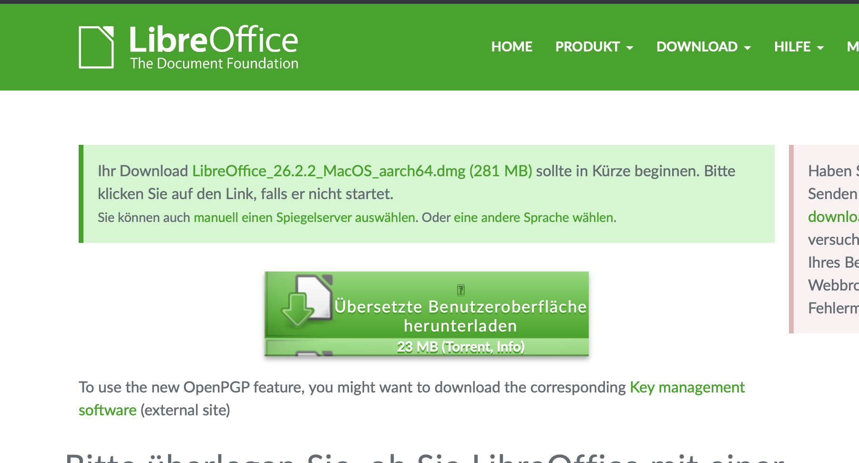Screen dimensions: 859x463
Task: Choose 'eine andere Sprache wählen' link
Action: pos(534,217)
